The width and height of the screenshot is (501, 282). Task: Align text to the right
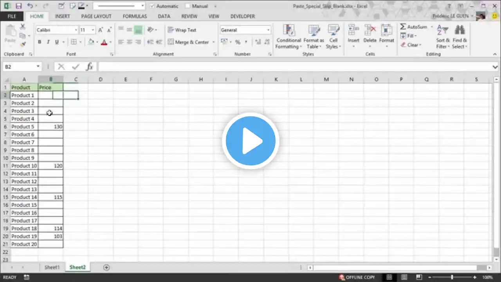click(x=138, y=42)
